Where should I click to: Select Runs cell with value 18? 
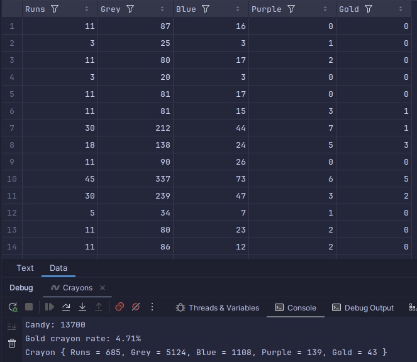coord(60,145)
